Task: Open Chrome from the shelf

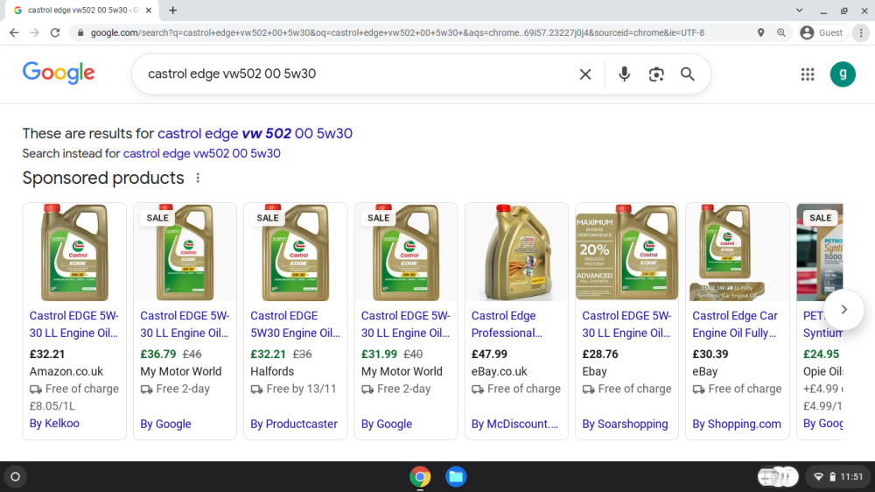Action: [420, 476]
